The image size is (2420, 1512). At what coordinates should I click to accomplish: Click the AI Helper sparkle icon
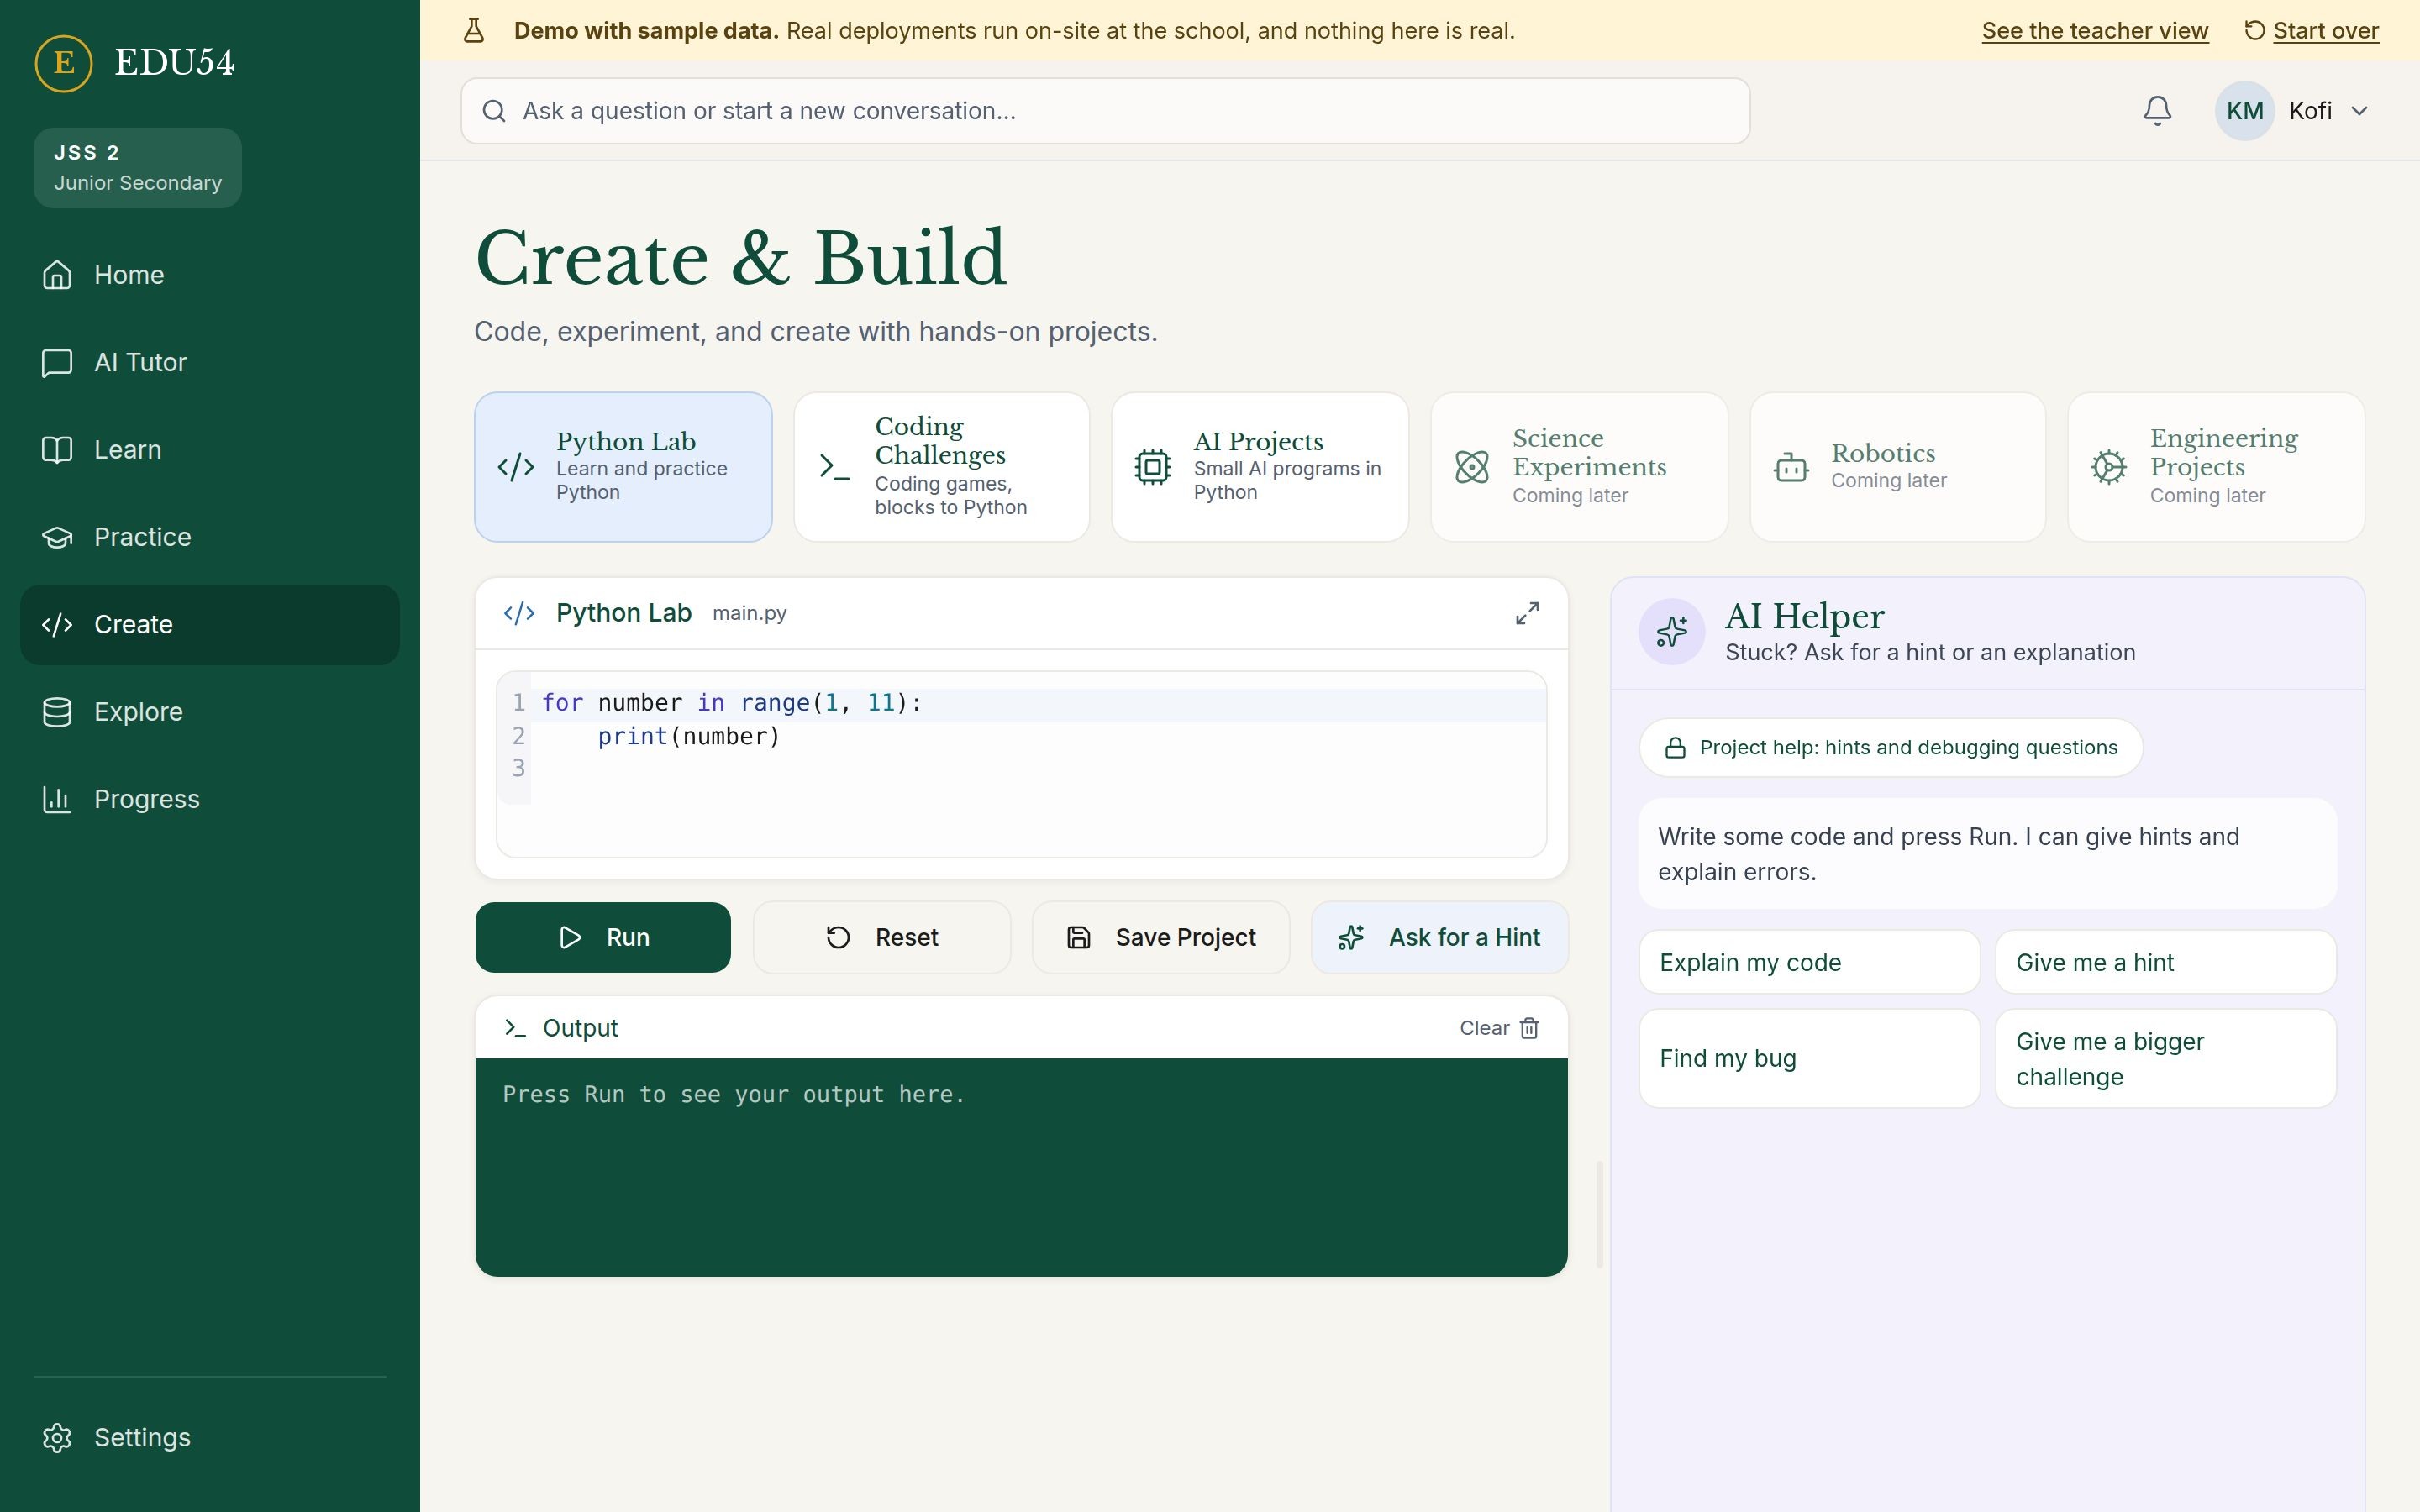1671,632
